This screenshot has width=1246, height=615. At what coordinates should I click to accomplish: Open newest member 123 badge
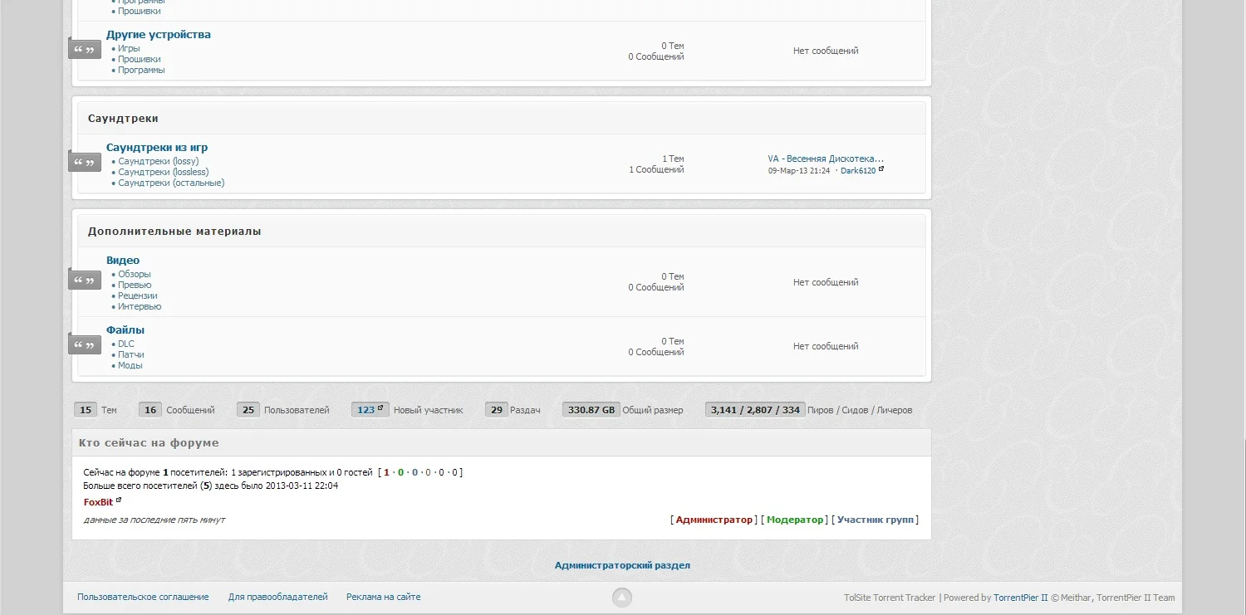(370, 409)
